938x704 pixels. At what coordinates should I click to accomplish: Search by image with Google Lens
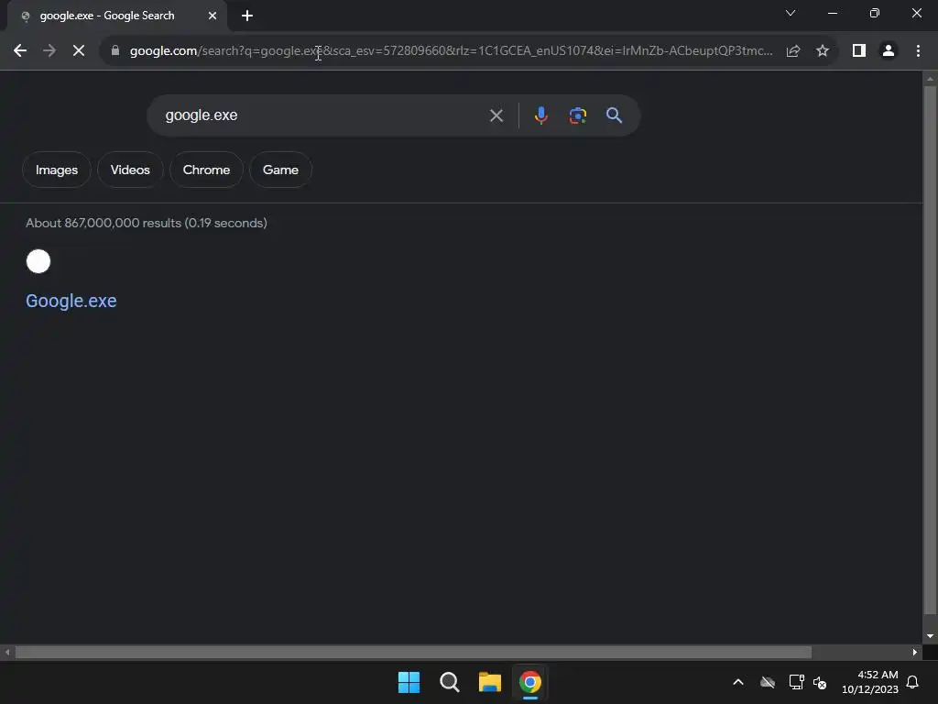coord(577,115)
